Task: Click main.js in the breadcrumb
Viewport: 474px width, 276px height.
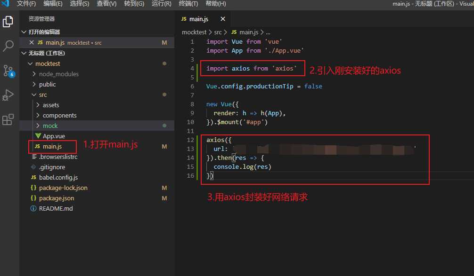Action: [x=249, y=32]
